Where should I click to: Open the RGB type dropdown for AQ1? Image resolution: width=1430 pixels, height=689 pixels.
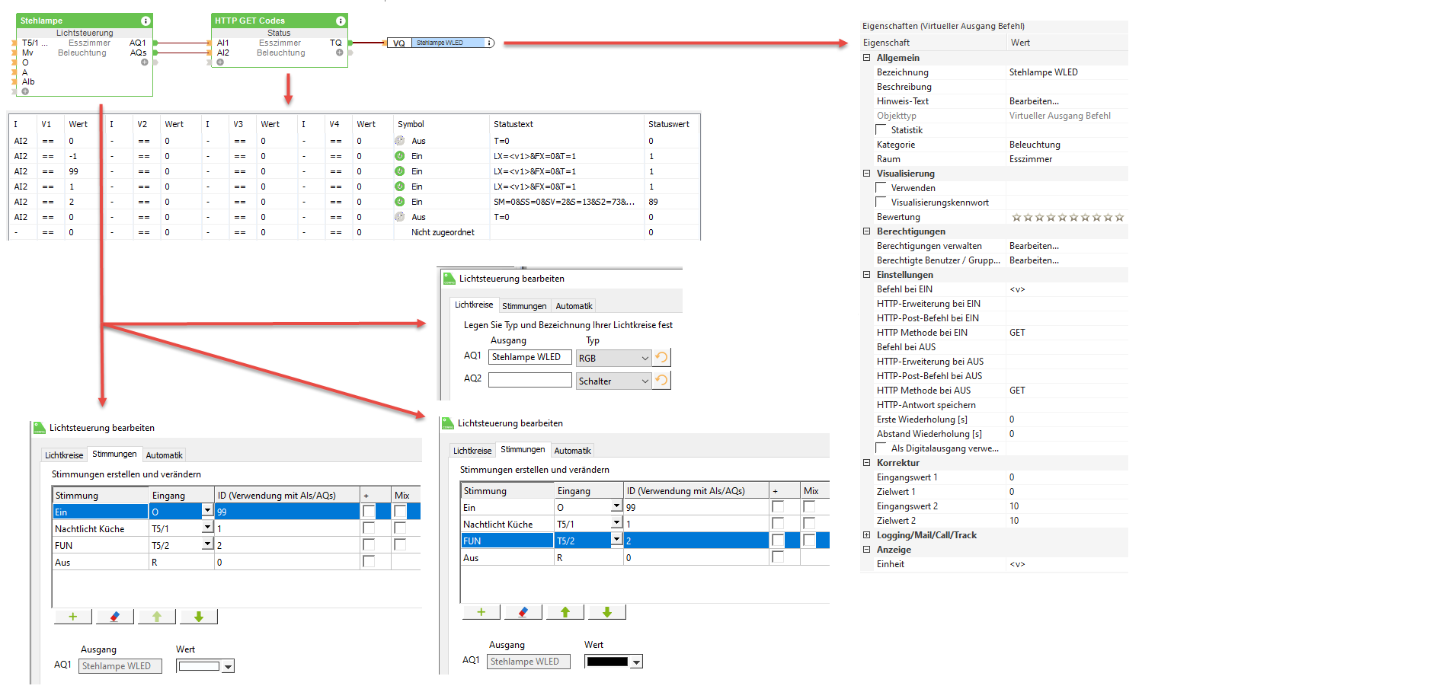(x=645, y=358)
